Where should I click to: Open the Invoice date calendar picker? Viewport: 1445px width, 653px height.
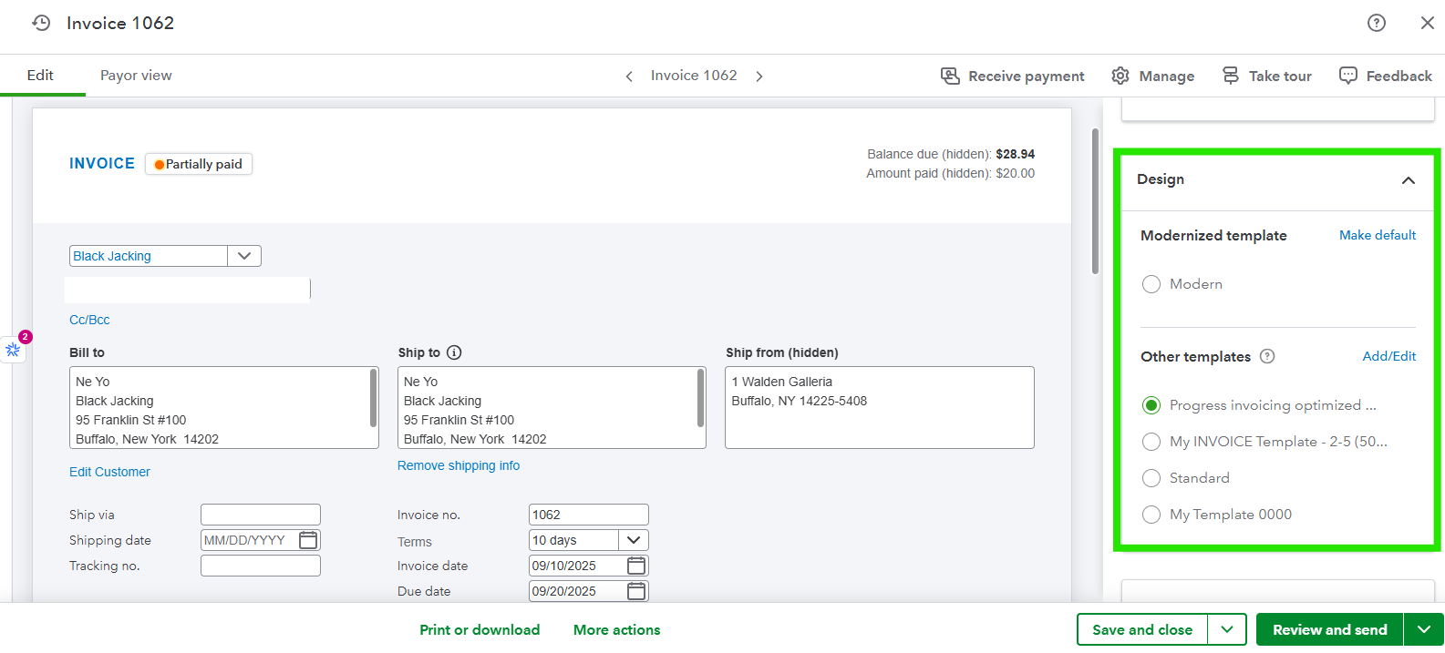coord(636,566)
